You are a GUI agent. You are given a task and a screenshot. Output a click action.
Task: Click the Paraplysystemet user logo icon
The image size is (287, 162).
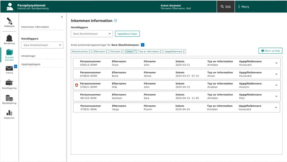(10, 7)
